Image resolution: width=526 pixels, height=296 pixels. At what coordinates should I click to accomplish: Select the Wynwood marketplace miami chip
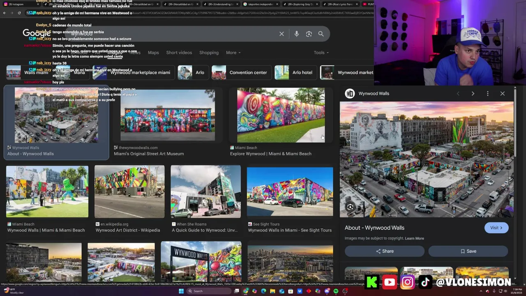tap(134, 72)
